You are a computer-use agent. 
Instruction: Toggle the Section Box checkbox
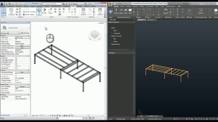16,68
